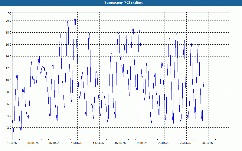Click the 25.04.26 date label
Screen dimensions: 242x151
click(185, 143)
